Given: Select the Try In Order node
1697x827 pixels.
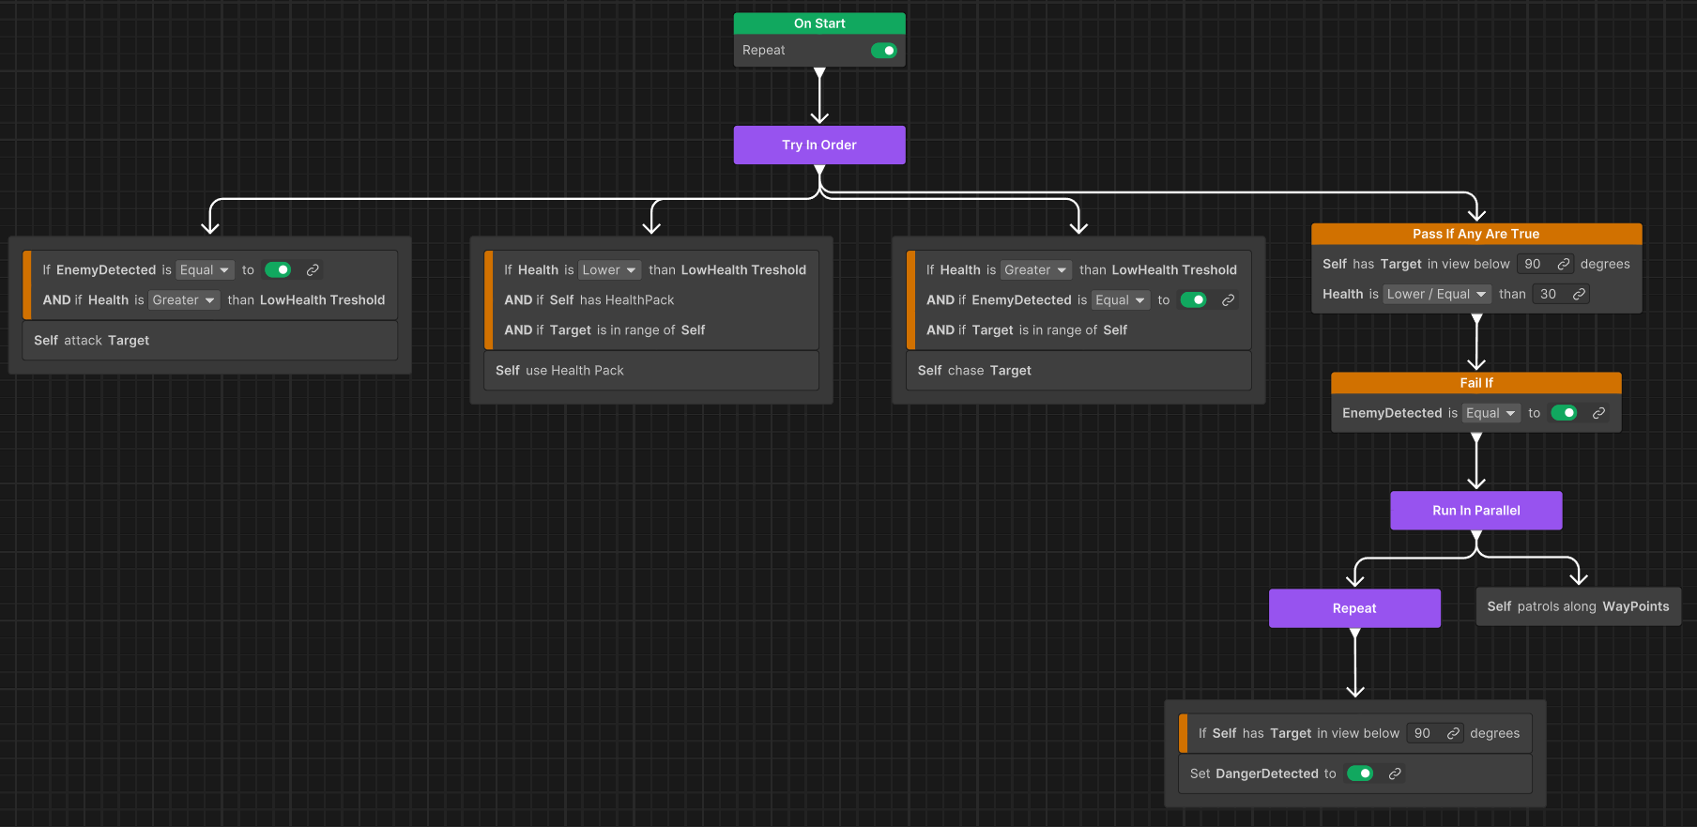Looking at the screenshot, I should click(819, 145).
